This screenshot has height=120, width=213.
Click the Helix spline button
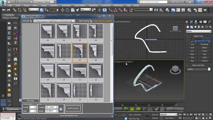204,57
